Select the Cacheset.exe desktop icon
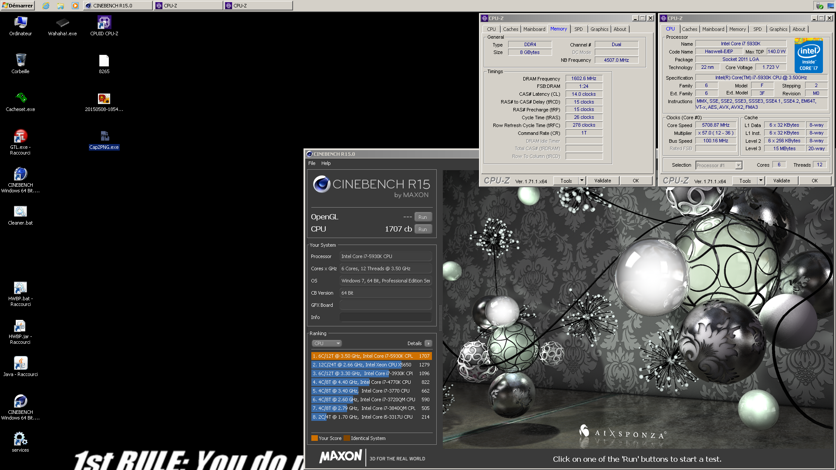 [x=20, y=101]
